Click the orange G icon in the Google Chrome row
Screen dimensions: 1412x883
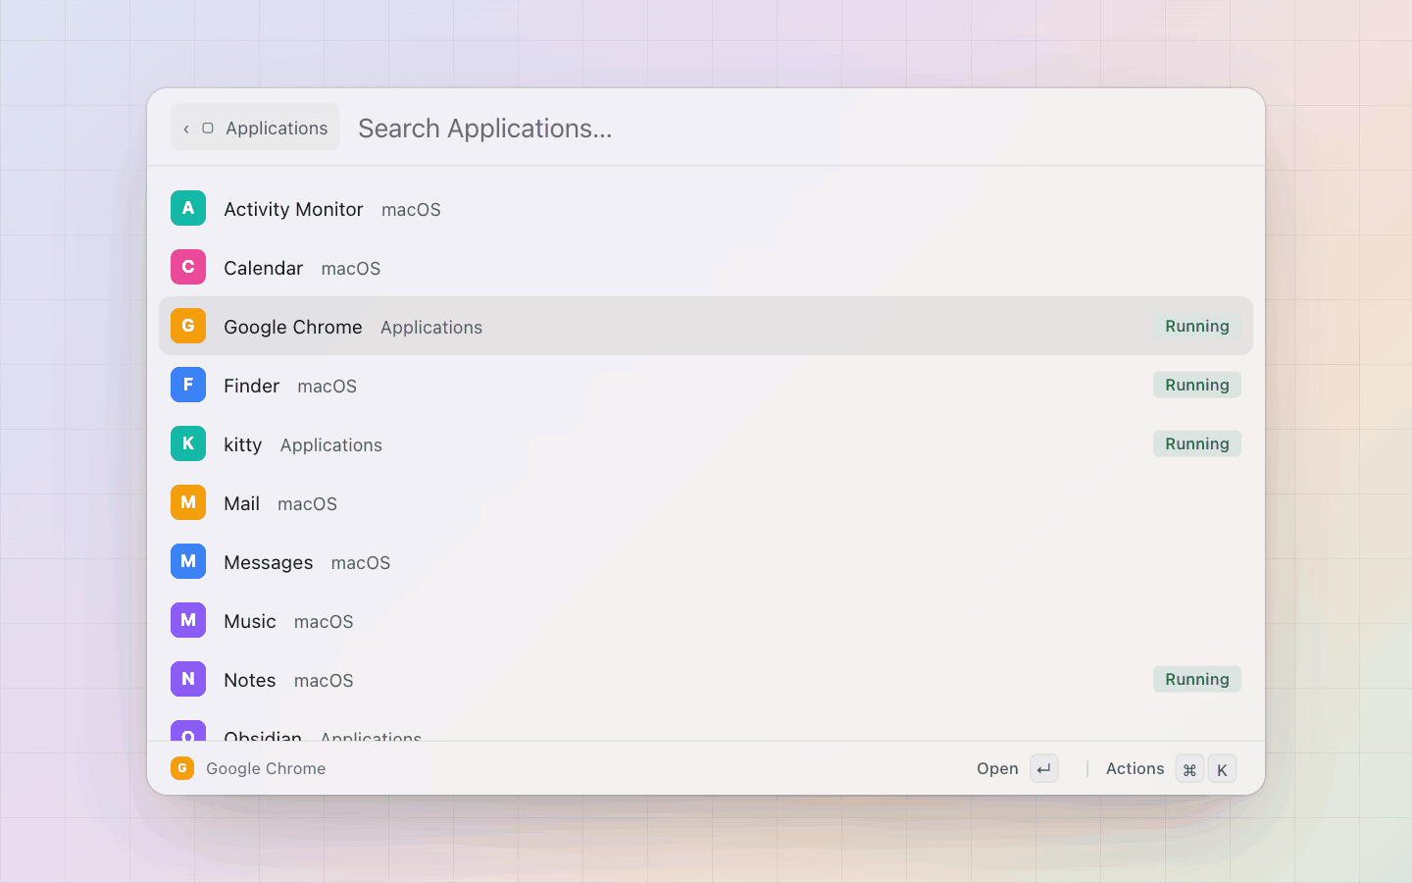tap(188, 326)
